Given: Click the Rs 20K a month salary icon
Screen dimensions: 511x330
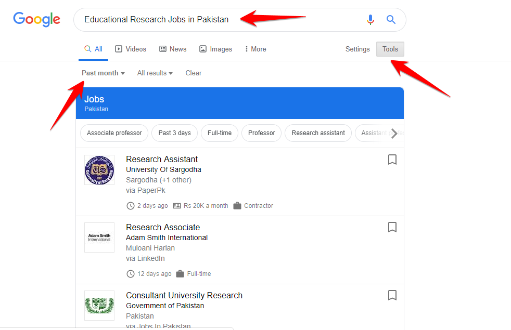Looking at the screenshot, I should pyautogui.click(x=176, y=206).
